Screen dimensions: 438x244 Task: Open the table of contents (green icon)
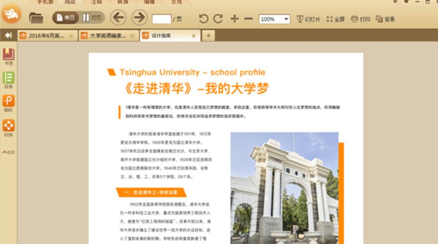[8, 80]
